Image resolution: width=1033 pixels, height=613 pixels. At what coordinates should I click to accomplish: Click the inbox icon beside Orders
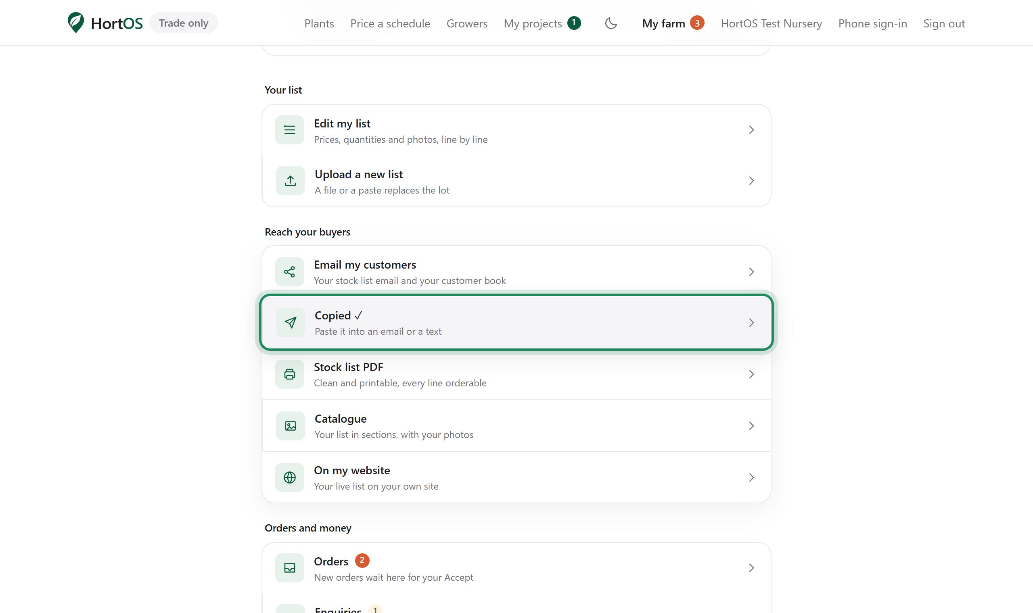[290, 568]
